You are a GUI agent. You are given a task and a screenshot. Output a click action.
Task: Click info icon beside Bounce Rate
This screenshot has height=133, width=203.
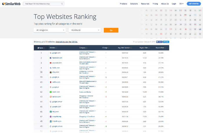165,48
